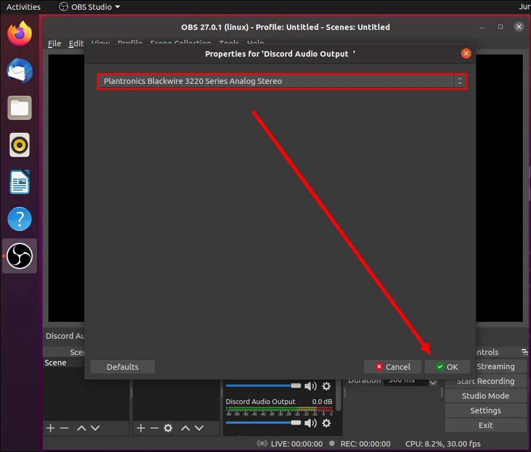Add a new source with the plus icon
Image resolution: width=531 pixels, height=452 pixels.
pyautogui.click(x=141, y=428)
